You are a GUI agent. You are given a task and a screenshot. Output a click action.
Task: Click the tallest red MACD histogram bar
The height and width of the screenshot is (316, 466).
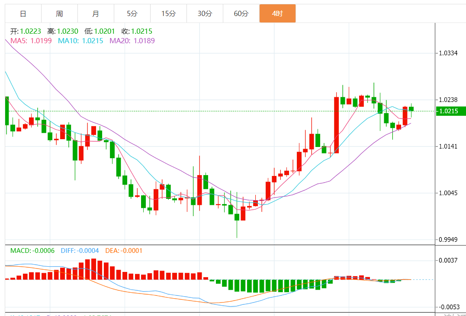coord(94,269)
